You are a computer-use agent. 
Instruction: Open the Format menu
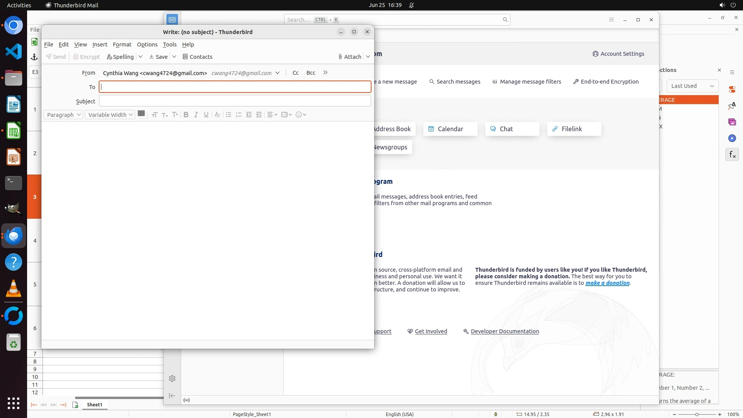pyautogui.click(x=122, y=45)
